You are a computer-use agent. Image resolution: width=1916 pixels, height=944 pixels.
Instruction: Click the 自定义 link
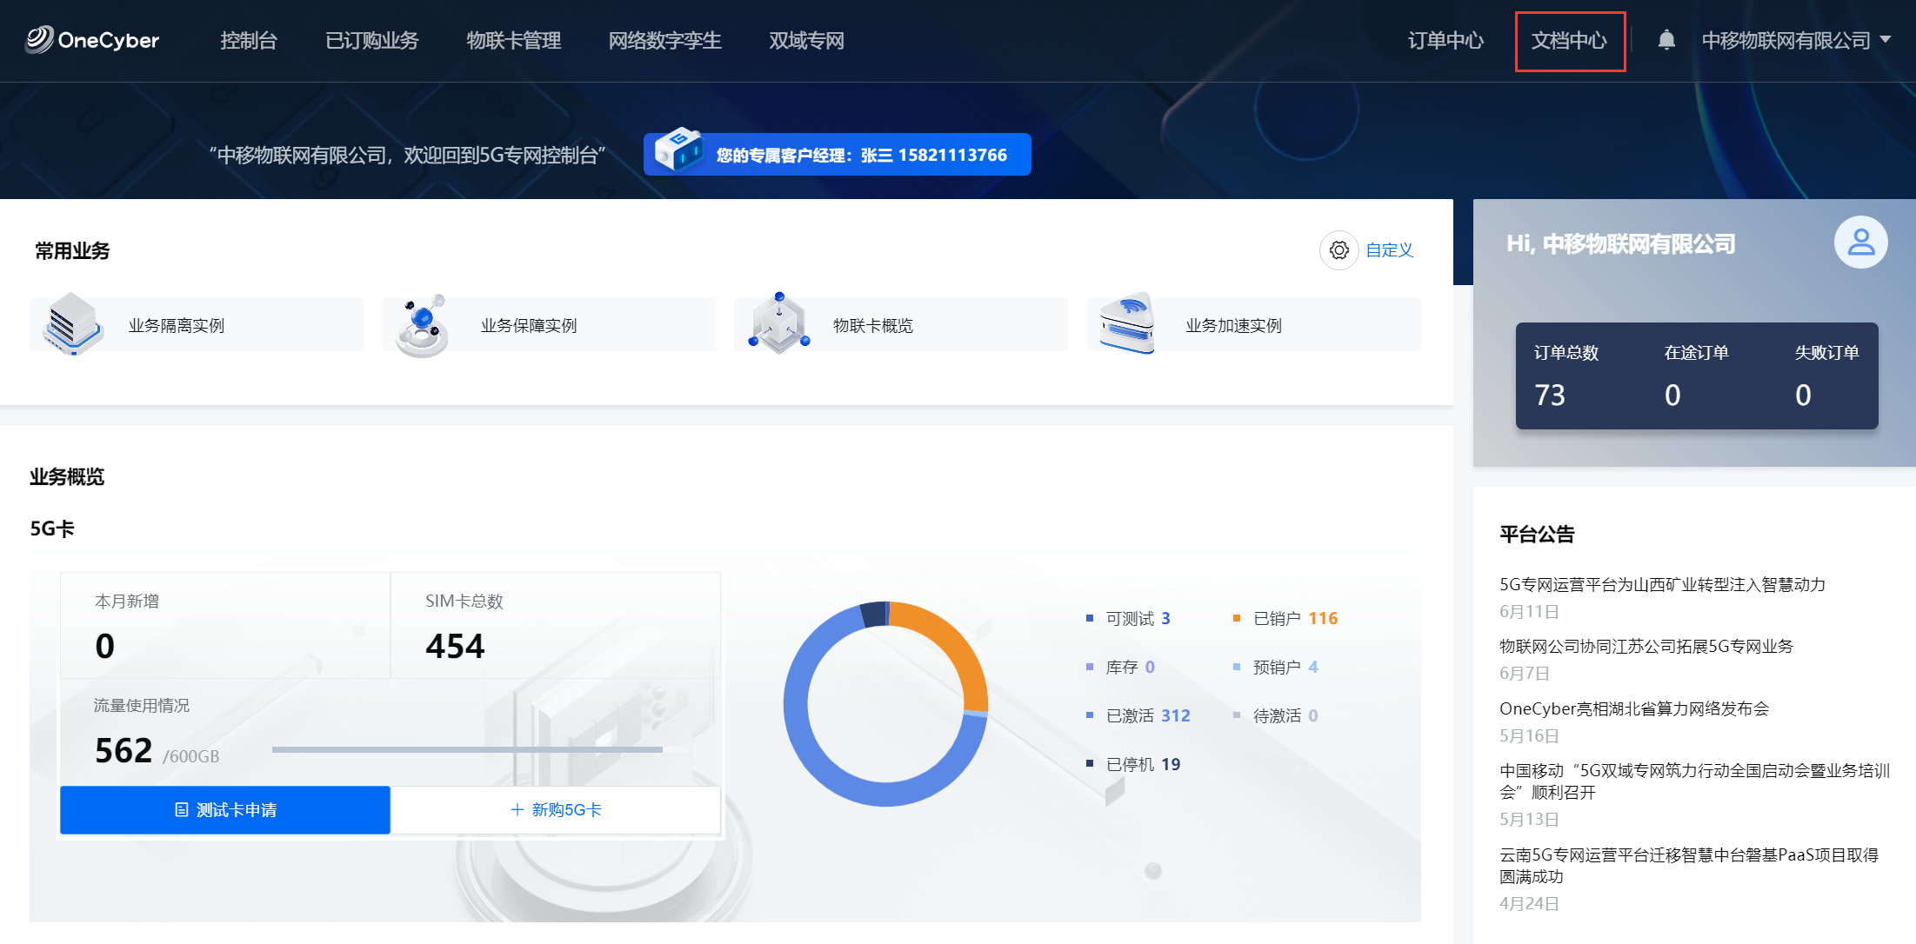coord(1389,250)
